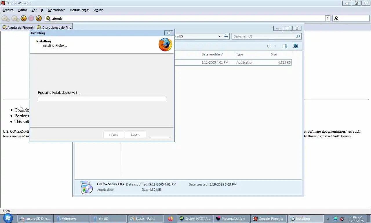Open the Marcadores menu
This screenshot has width=371, height=223.
[x=57, y=10]
